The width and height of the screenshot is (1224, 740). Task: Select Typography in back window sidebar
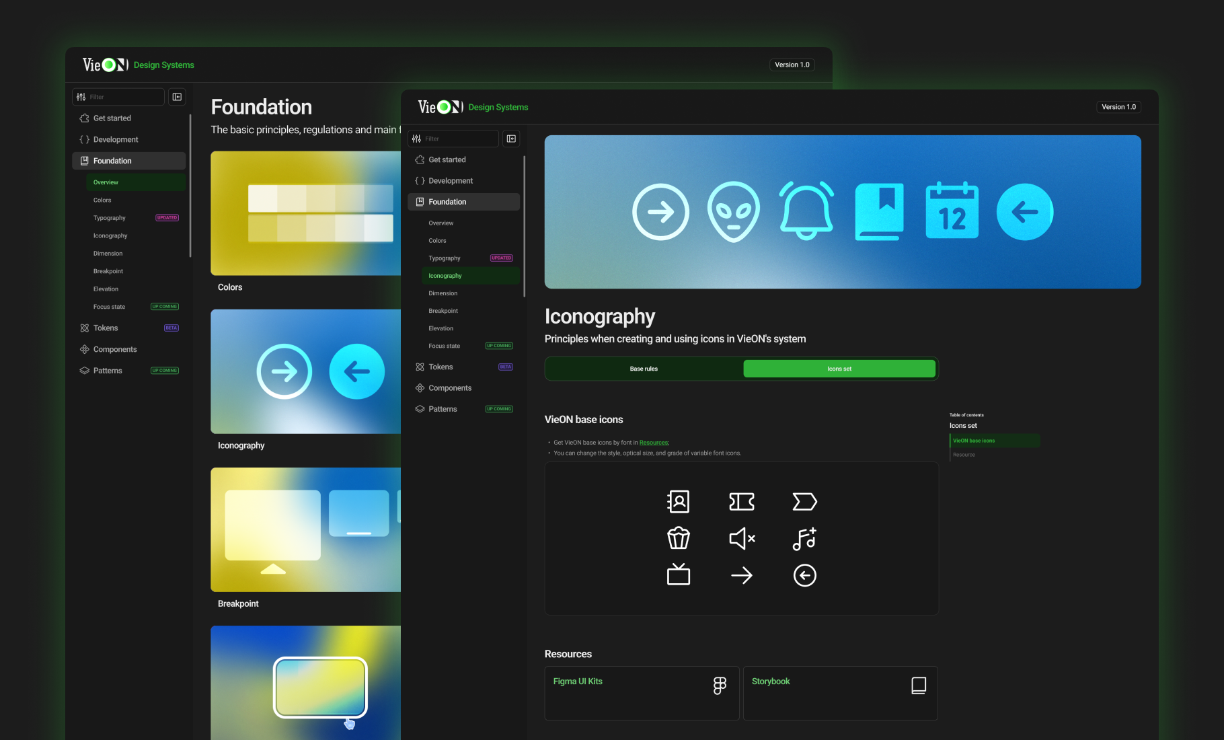[135, 218]
